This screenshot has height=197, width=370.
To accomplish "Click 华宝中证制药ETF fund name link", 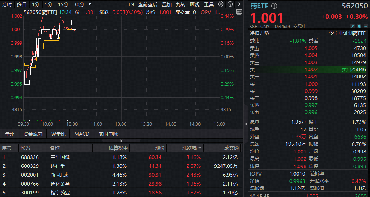I will coord(347,34).
